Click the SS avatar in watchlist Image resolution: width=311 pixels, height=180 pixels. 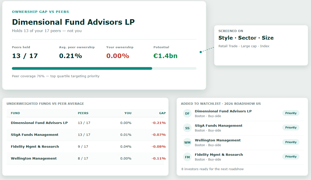click(187, 128)
